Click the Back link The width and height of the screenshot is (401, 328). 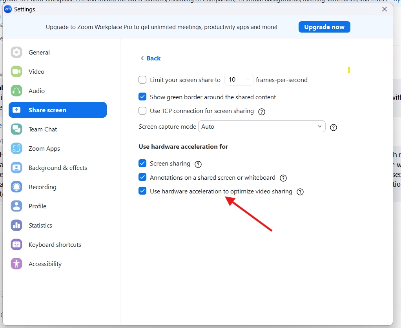pyautogui.click(x=153, y=58)
